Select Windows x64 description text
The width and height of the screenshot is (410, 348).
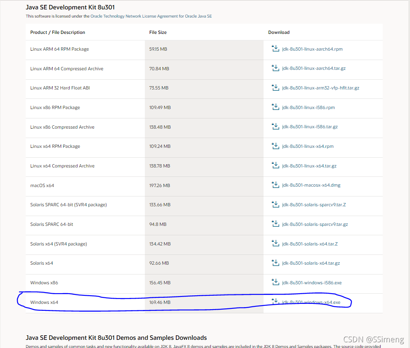(44, 302)
